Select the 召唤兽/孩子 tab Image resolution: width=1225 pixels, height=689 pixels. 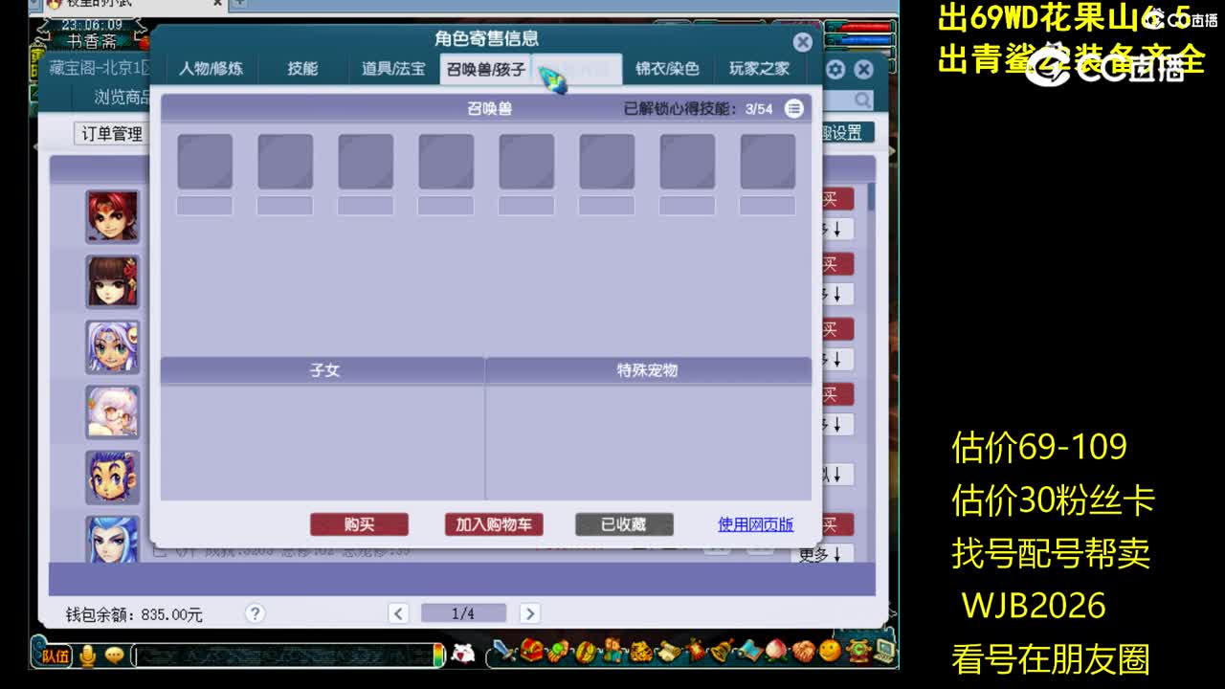(485, 69)
